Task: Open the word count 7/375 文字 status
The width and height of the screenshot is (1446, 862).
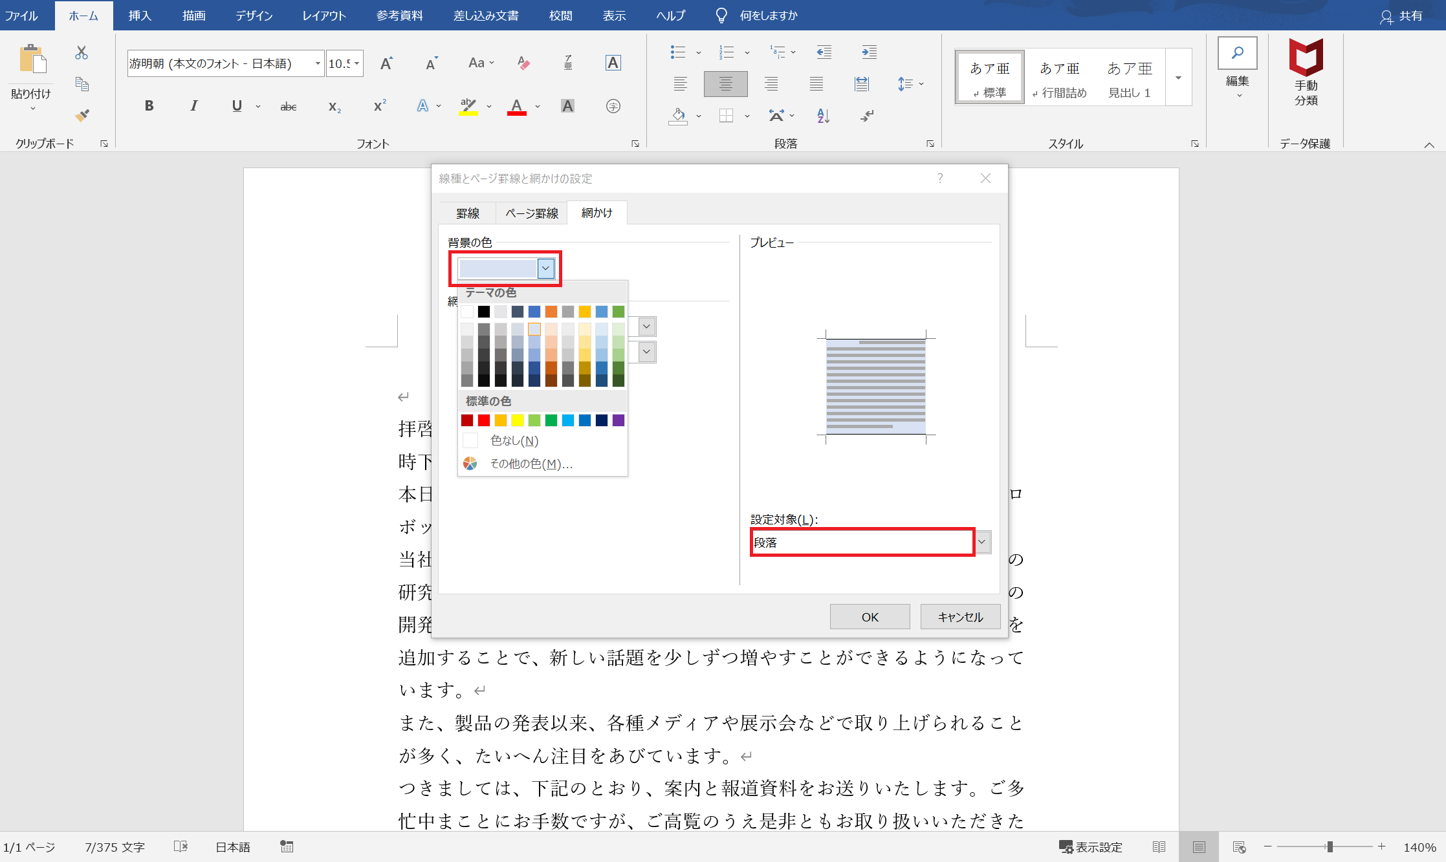Action: tap(115, 847)
